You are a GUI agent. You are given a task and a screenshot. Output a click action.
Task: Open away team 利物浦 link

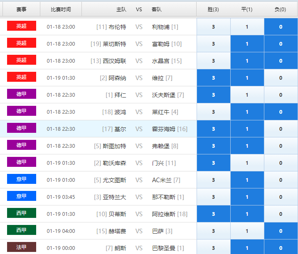(160, 27)
